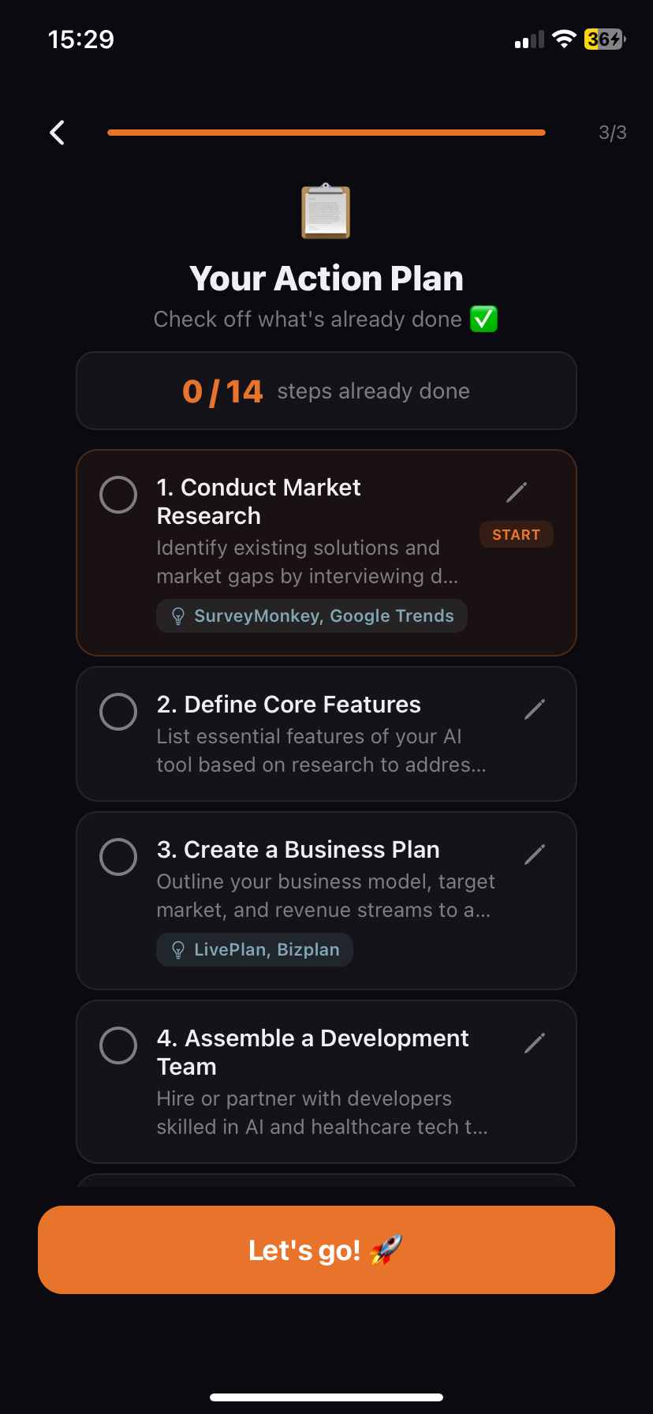Check off Create a Business Plan
Screen dimensions: 653x1414
click(118, 857)
